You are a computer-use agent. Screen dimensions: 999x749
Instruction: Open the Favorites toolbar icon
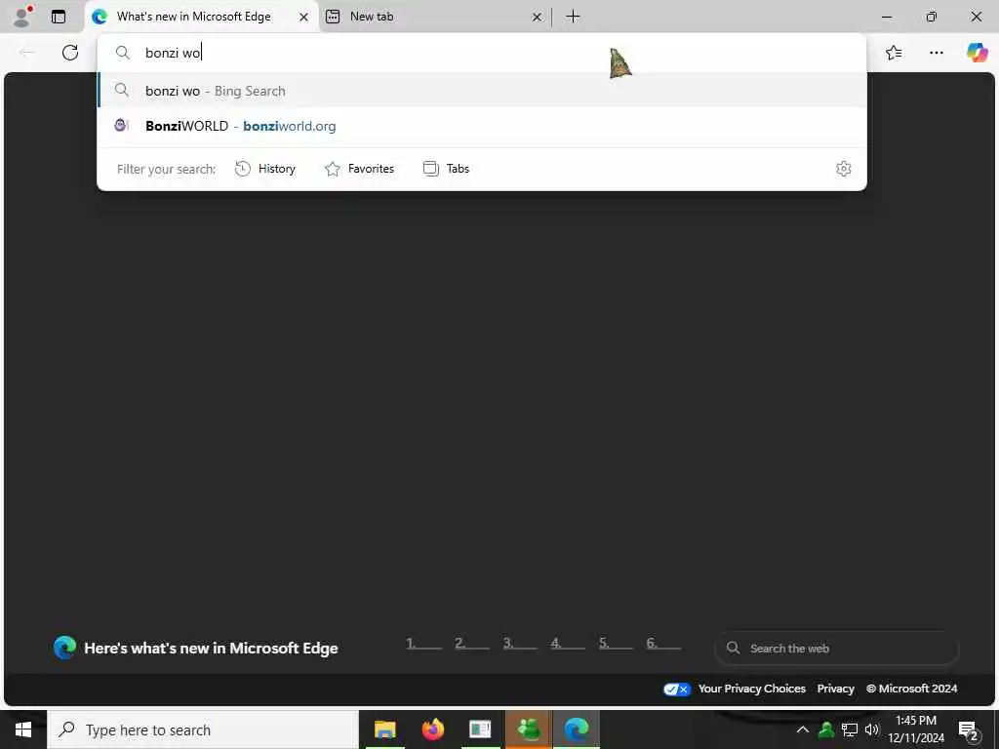coord(894,53)
